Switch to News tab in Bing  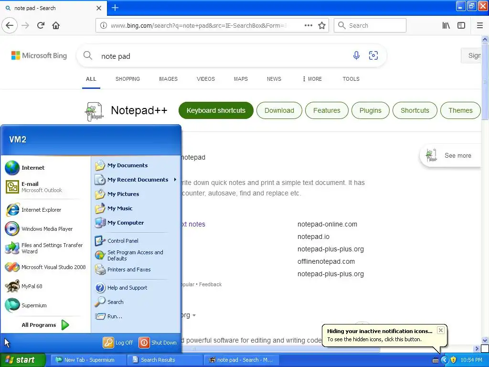[x=274, y=79]
